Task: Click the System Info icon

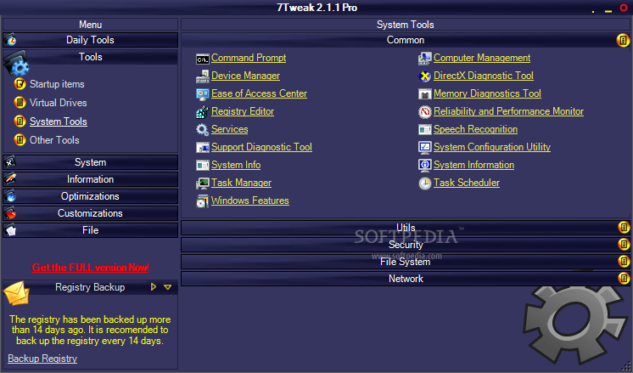Action: 202,166
